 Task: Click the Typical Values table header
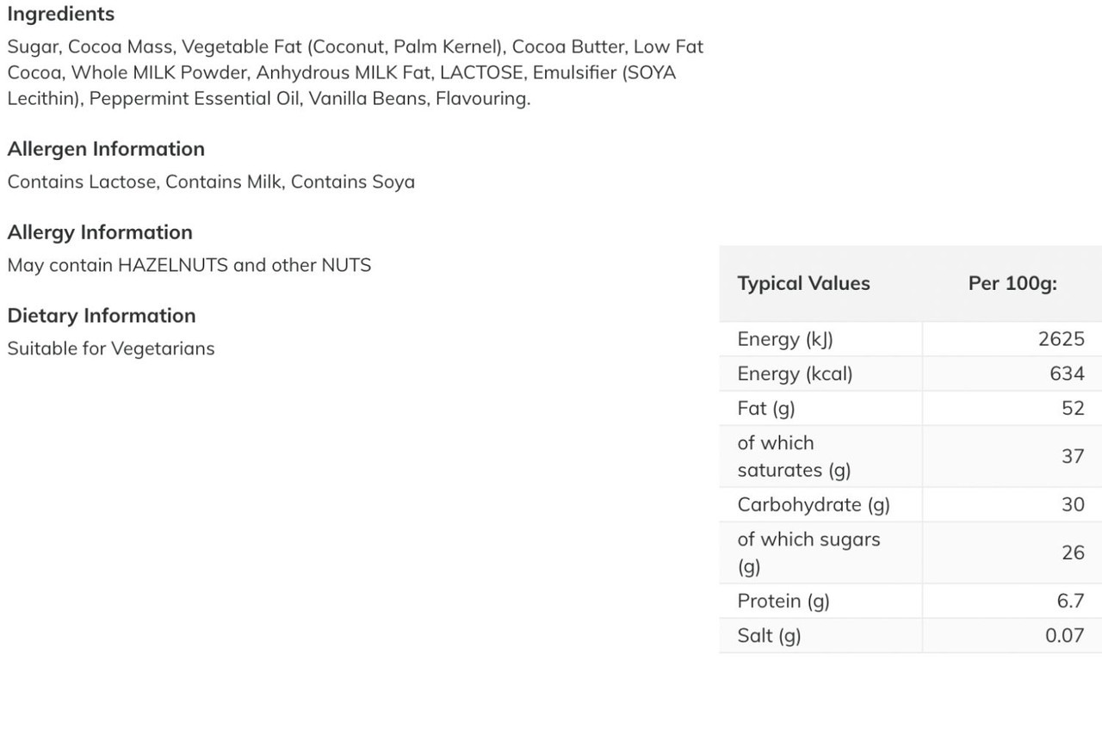[x=803, y=284]
